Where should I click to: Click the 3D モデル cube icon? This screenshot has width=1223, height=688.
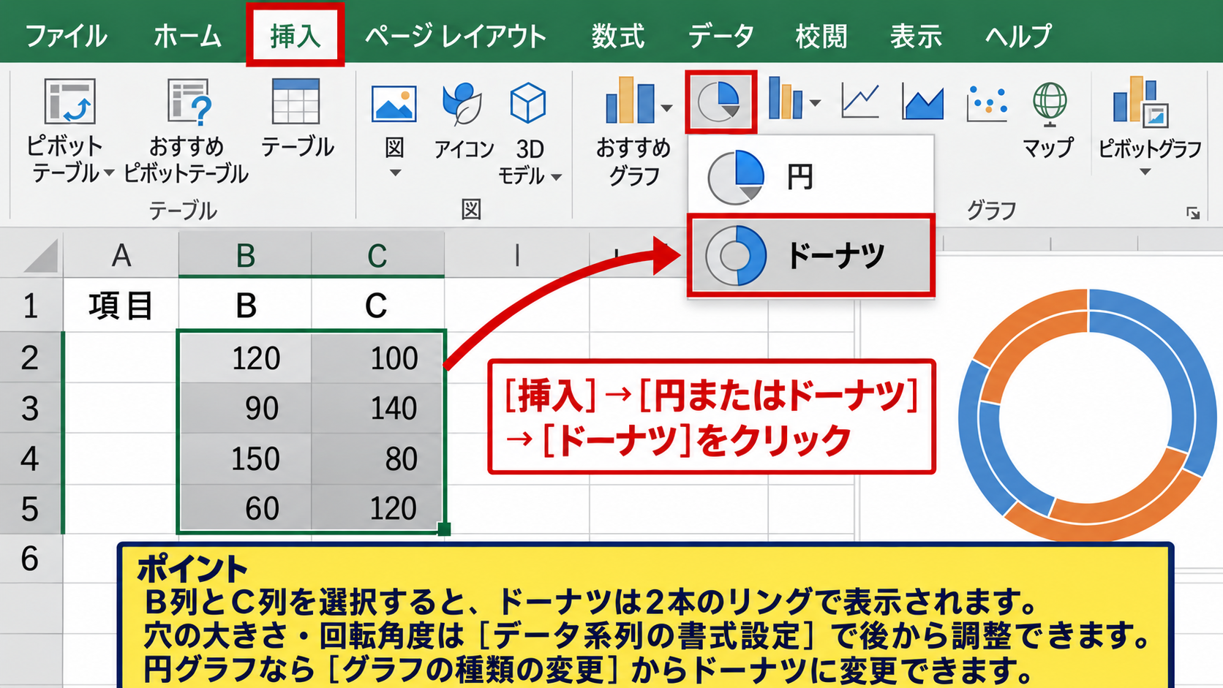(528, 103)
